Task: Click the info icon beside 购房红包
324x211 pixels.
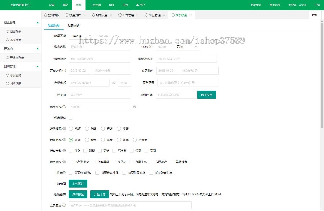Action: [x=64, y=107]
